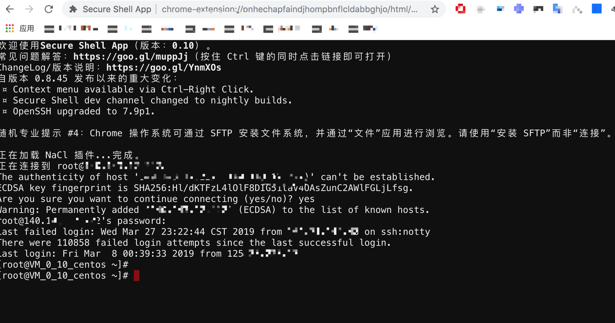Open the blue overlapping pages extension icon

click(x=558, y=9)
